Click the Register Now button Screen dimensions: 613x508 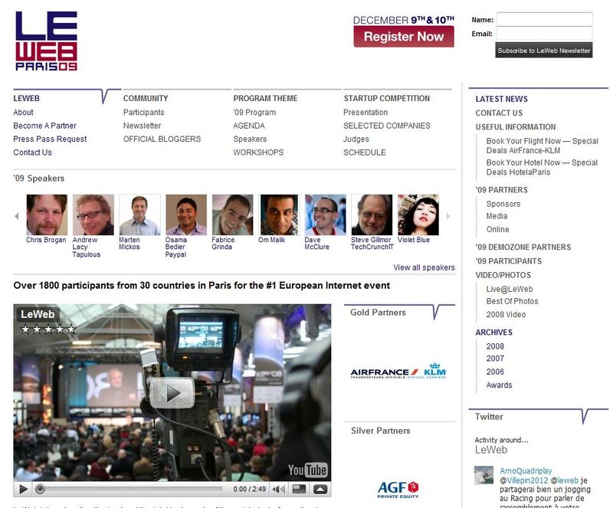pyautogui.click(x=404, y=36)
